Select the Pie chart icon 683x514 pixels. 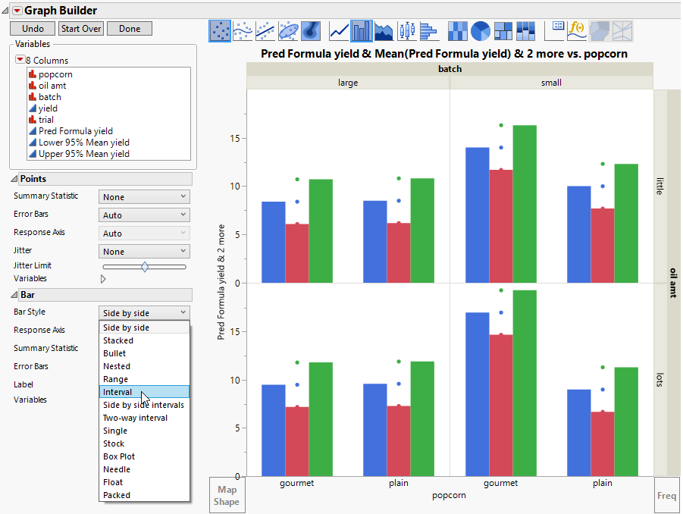click(x=481, y=30)
